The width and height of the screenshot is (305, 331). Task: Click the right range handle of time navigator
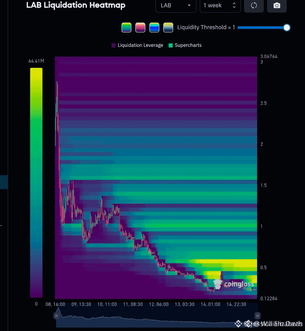pos(258,316)
